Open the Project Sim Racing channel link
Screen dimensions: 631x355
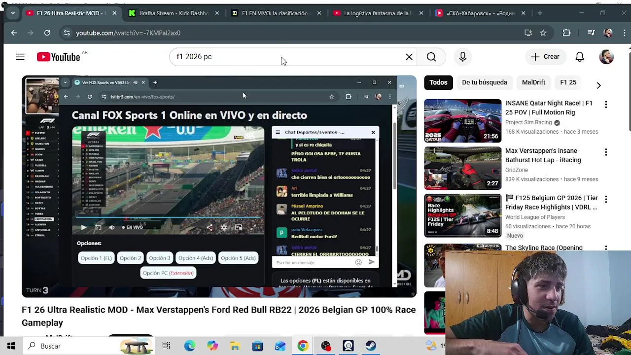(x=528, y=122)
